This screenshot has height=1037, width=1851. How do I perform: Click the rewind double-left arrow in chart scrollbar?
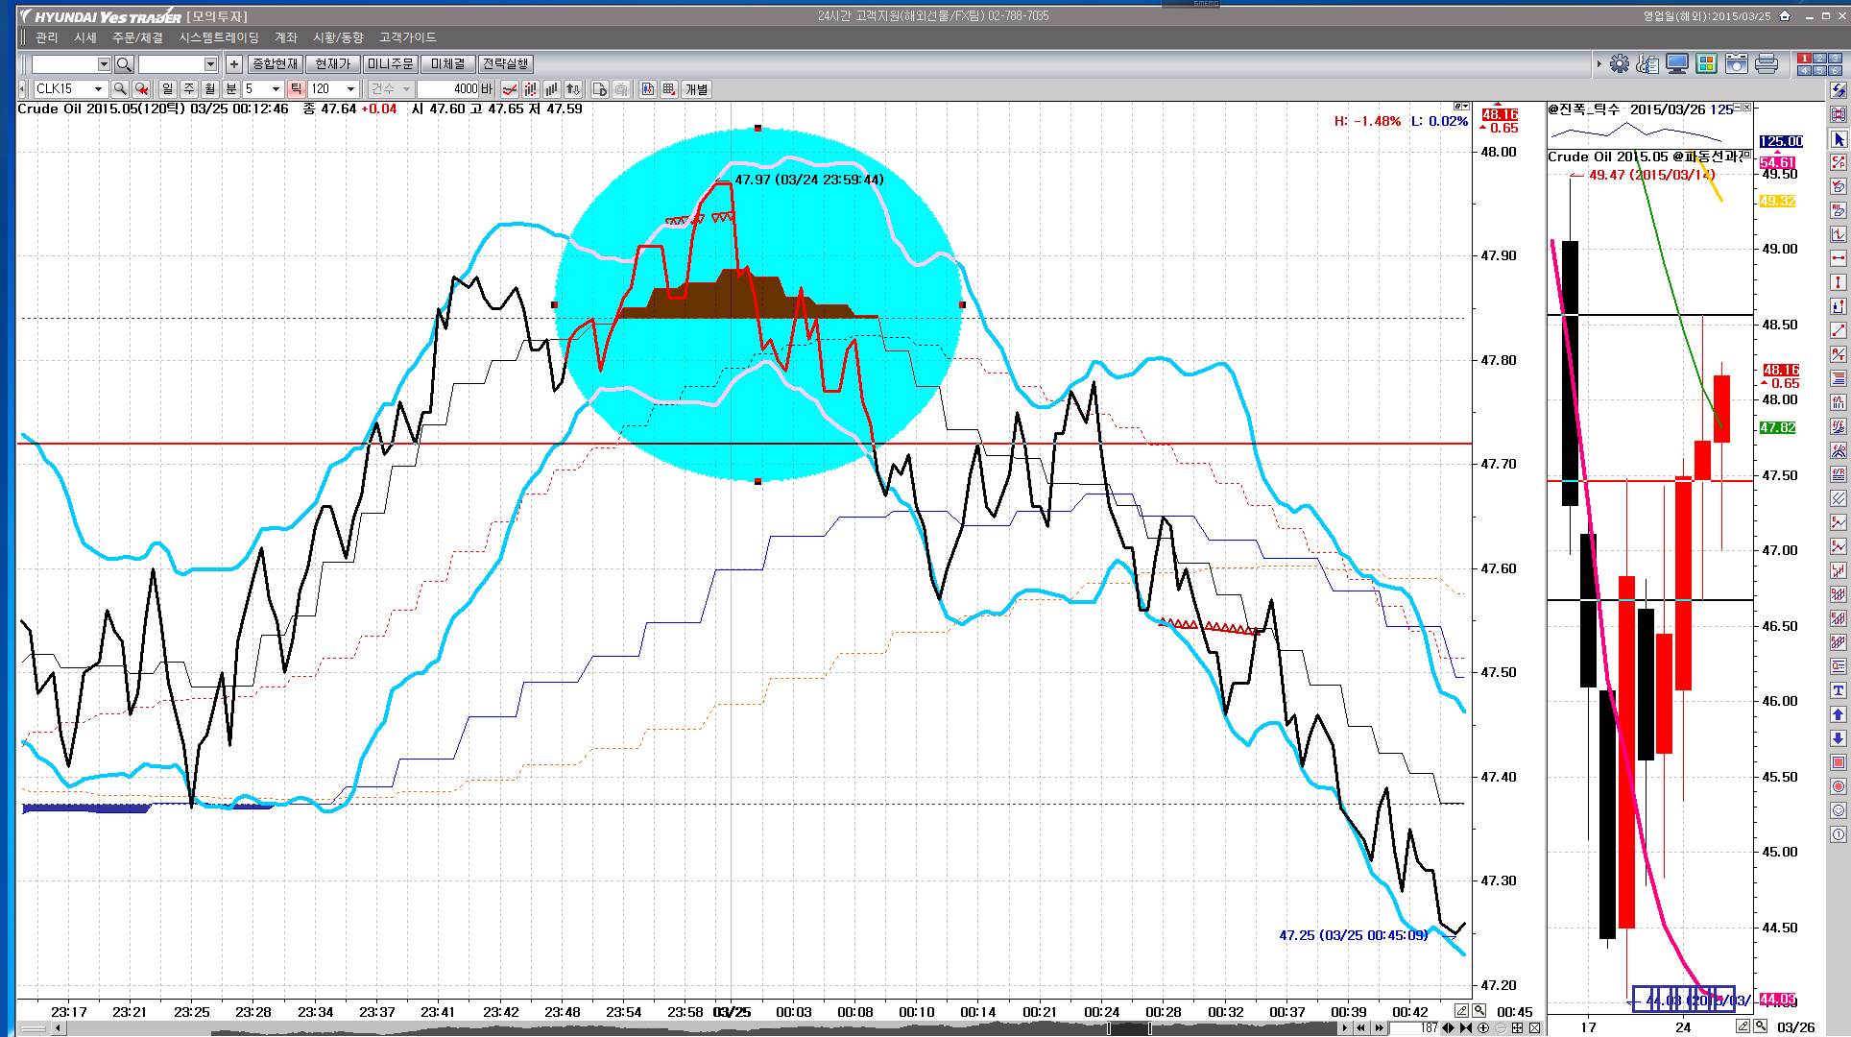[1360, 1028]
